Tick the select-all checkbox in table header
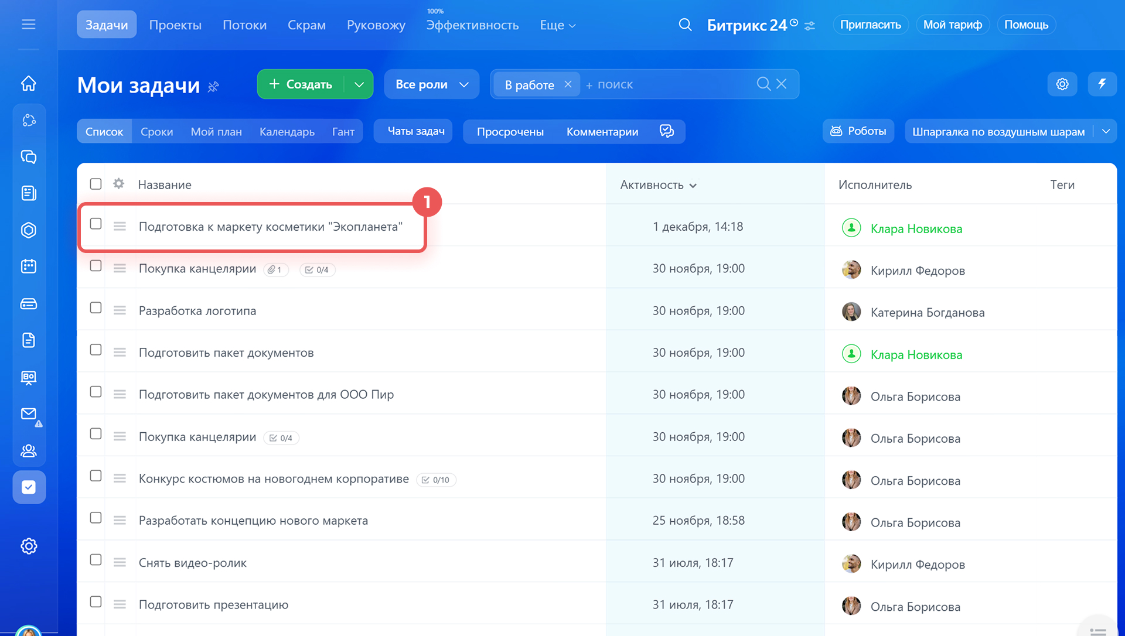 [x=96, y=184]
